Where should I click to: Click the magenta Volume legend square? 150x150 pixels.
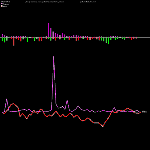2,4
